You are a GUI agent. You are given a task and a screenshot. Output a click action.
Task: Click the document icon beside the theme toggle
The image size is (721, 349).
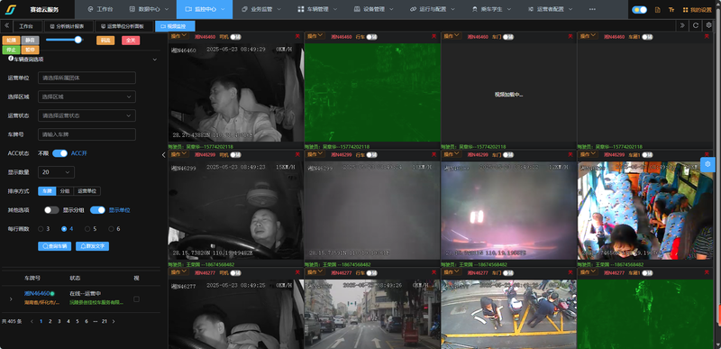[658, 9]
